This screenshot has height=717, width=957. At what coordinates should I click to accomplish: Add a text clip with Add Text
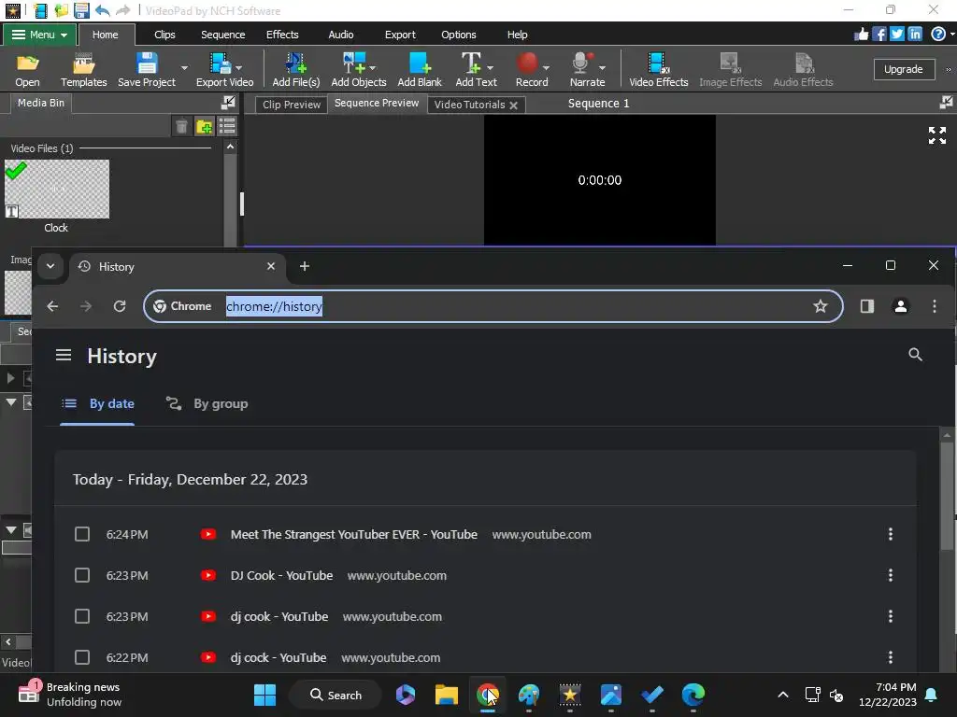coord(476,69)
